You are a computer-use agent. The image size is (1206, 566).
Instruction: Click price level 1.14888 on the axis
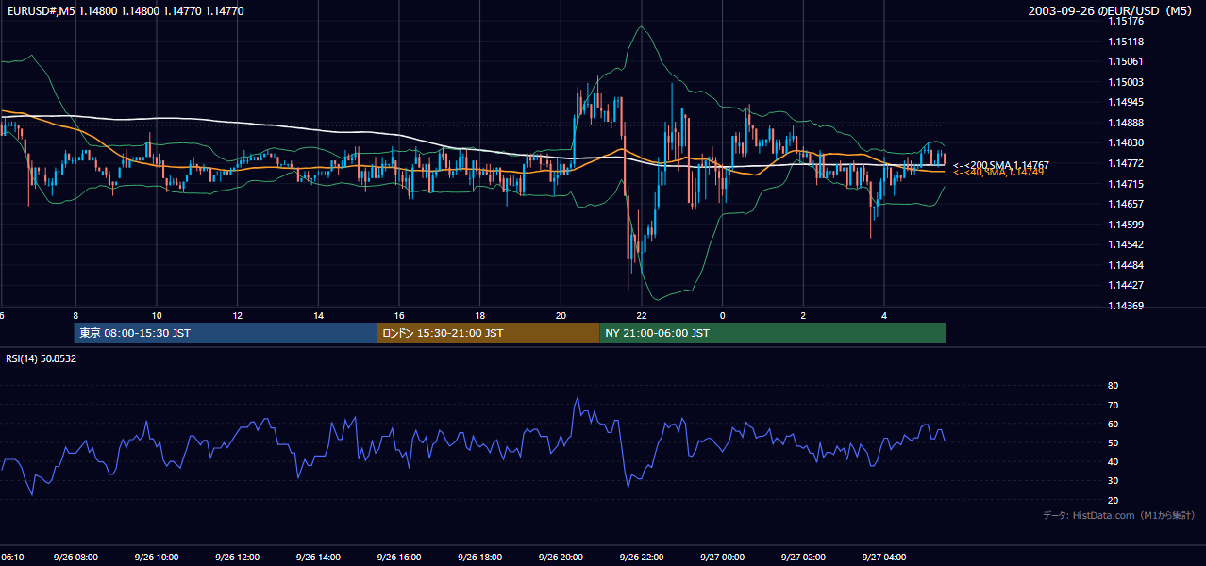(x=1126, y=123)
